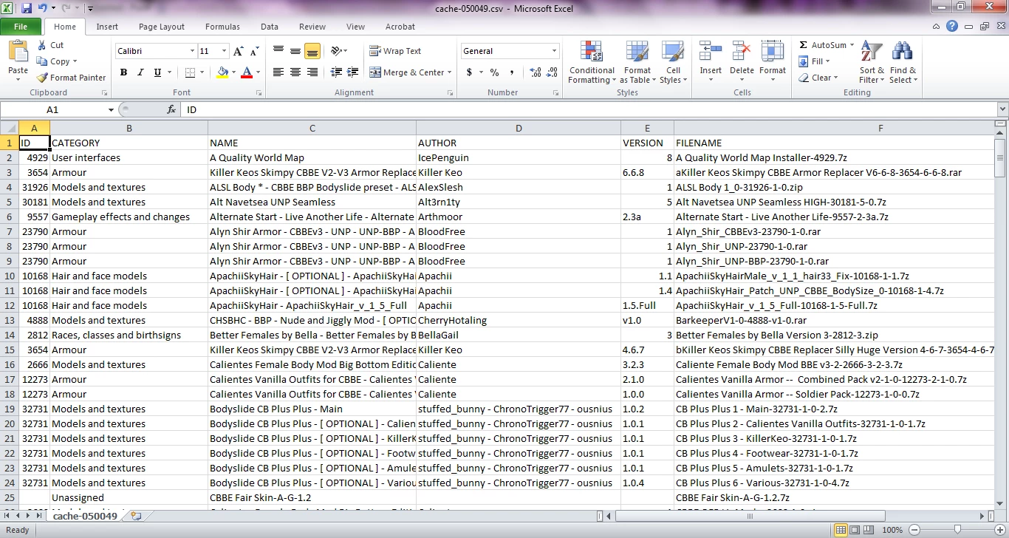Open Sort & Filter menu

[x=872, y=63]
